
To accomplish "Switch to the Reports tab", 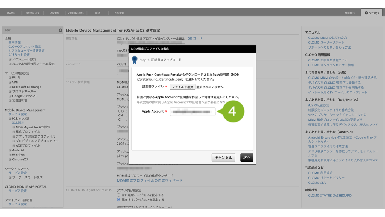I will coord(119,13).
